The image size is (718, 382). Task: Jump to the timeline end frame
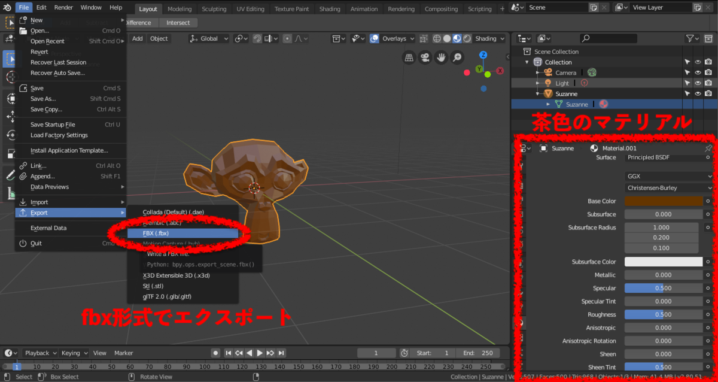tap(281, 353)
